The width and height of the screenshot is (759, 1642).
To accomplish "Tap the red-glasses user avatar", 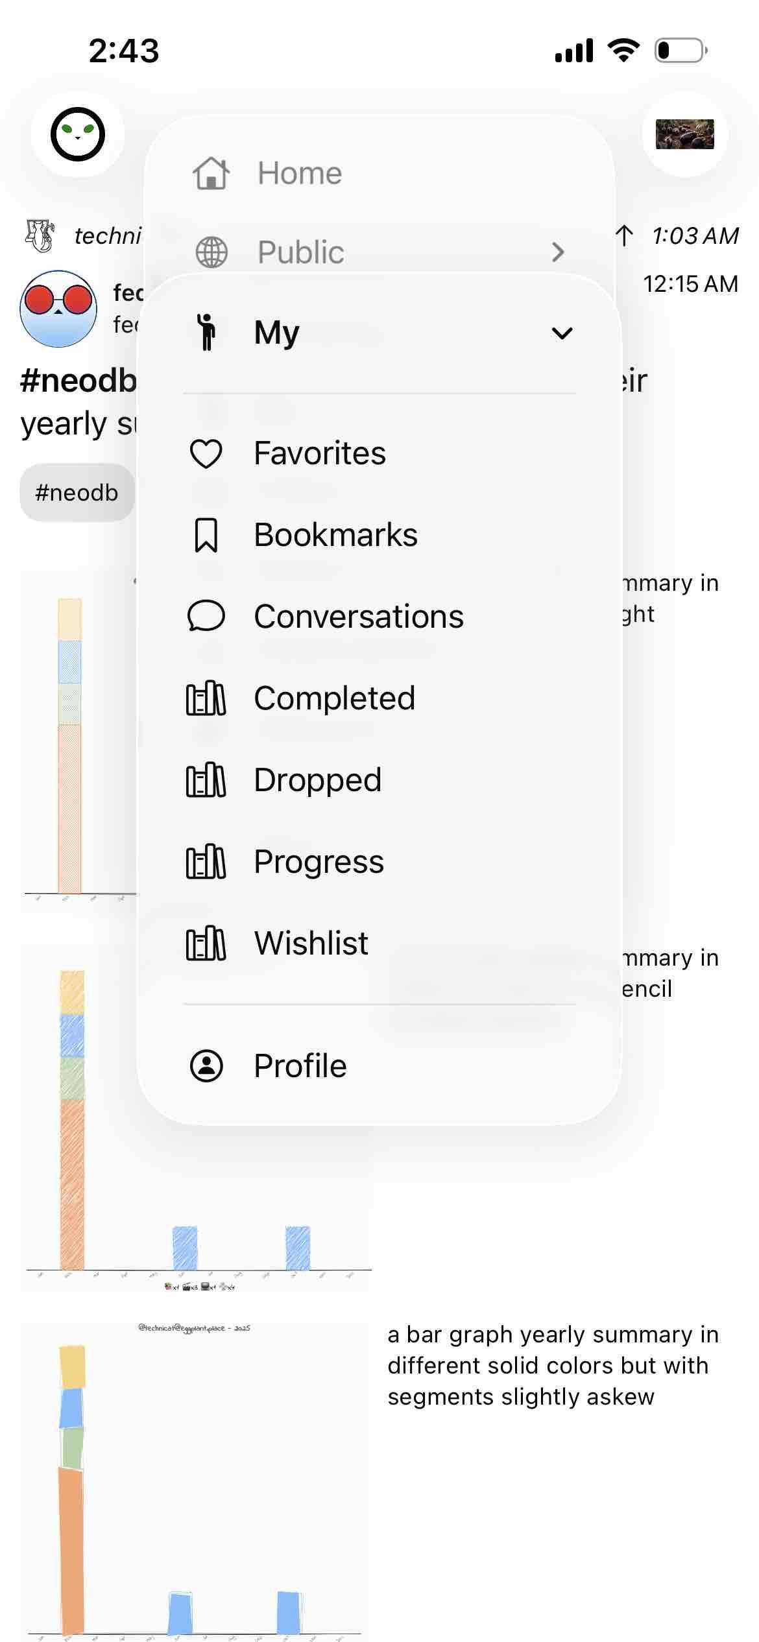I will (58, 309).
